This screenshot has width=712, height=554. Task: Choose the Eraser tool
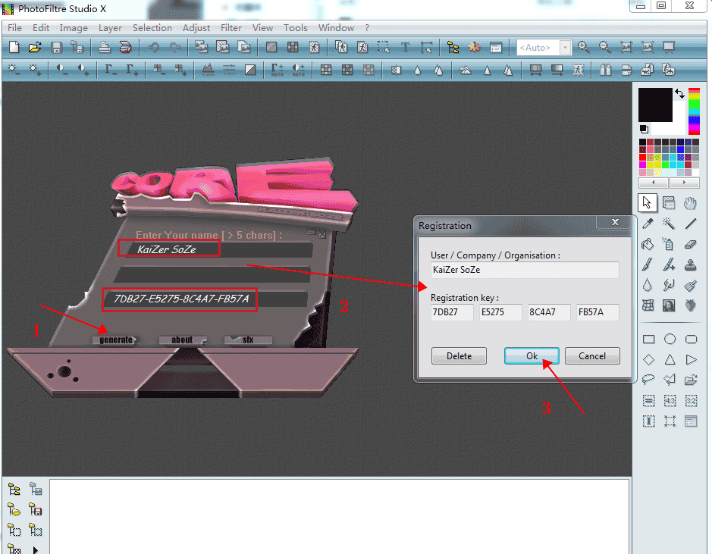click(x=691, y=244)
